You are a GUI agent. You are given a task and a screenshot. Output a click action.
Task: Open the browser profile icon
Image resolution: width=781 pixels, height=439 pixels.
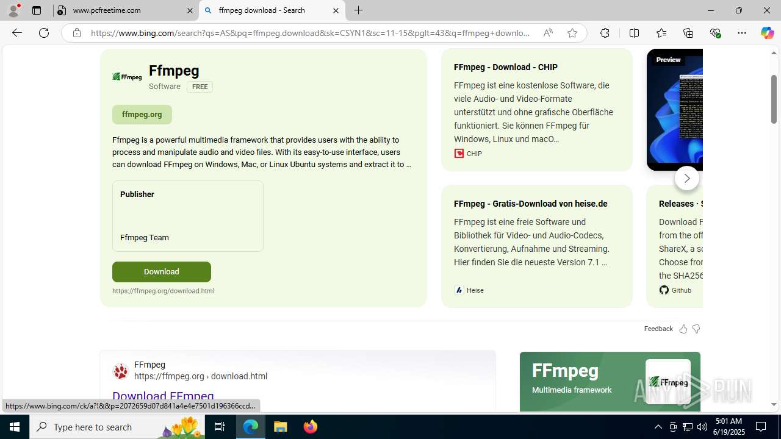[x=13, y=10]
